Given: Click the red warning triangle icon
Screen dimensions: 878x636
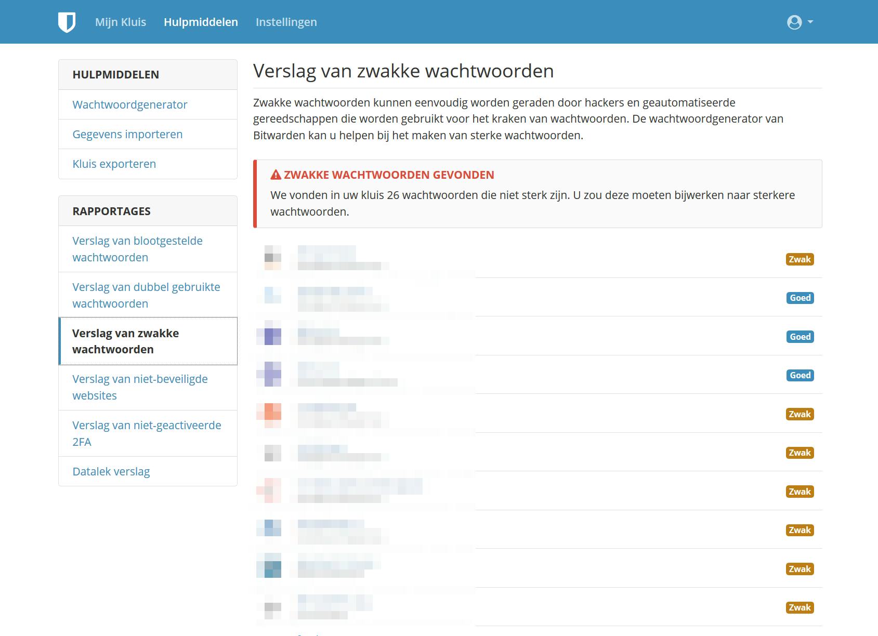Looking at the screenshot, I should [276, 175].
